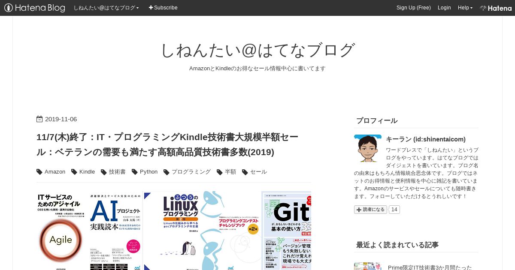Select the 技術書 tag

pyautogui.click(x=117, y=172)
